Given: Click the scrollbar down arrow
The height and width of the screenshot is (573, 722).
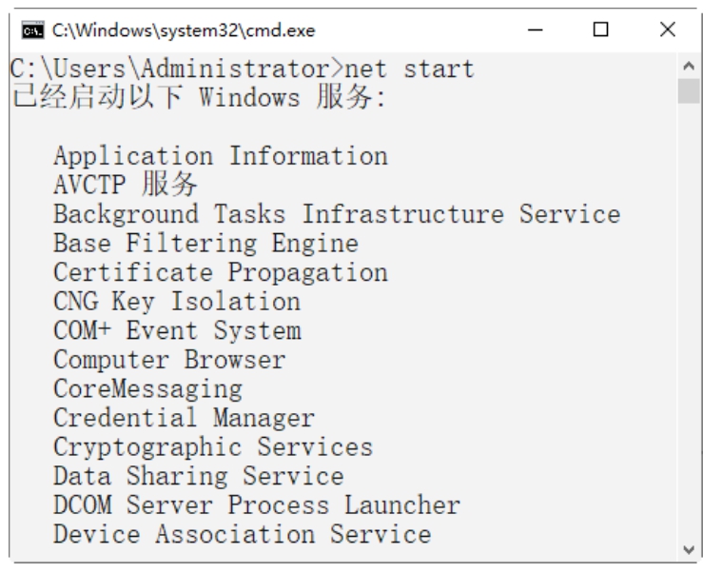Looking at the screenshot, I should pyautogui.click(x=688, y=547).
